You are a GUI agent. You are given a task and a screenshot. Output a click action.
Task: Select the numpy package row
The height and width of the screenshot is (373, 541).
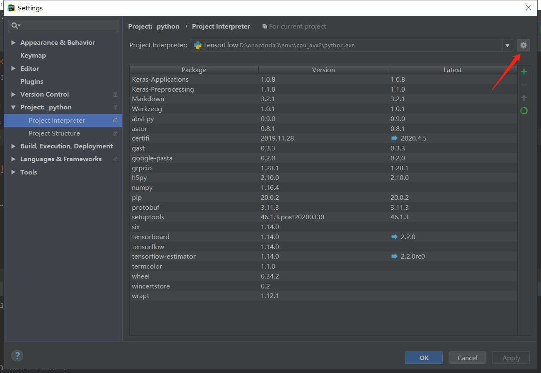(323, 187)
